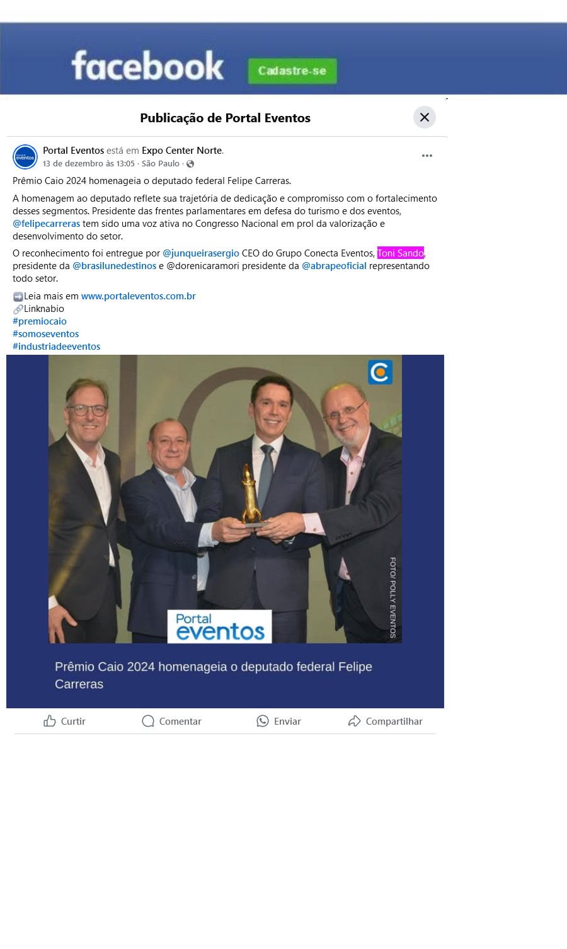The width and height of the screenshot is (567, 949).
Task: Open the Prêmio Caio award photo
Action: coord(225,531)
